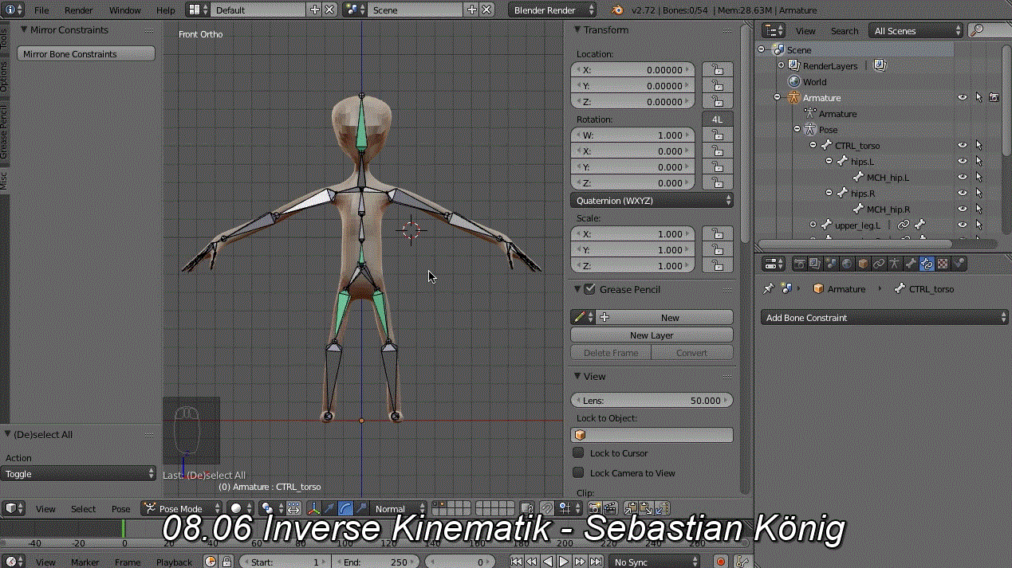1012x568 pixels.
Task: Enable the Grease Pencil checkbox
Action: 590,289
